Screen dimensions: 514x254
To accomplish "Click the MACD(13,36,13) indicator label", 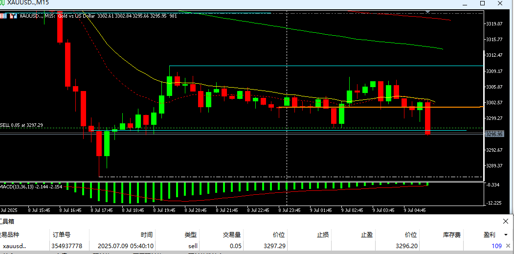I will [x=31, y=186].
